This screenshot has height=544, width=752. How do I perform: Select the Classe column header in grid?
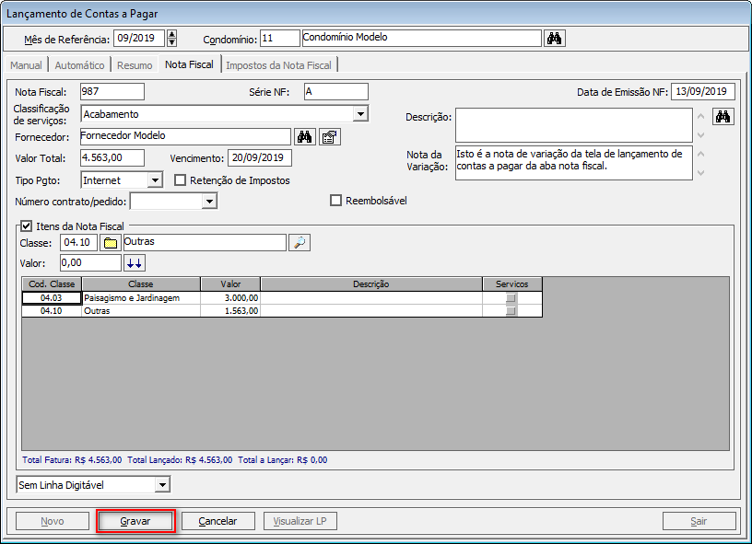141,284
